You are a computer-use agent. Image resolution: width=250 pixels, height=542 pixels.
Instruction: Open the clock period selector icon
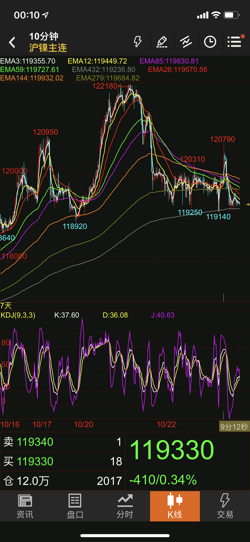(x=210, y=42)
